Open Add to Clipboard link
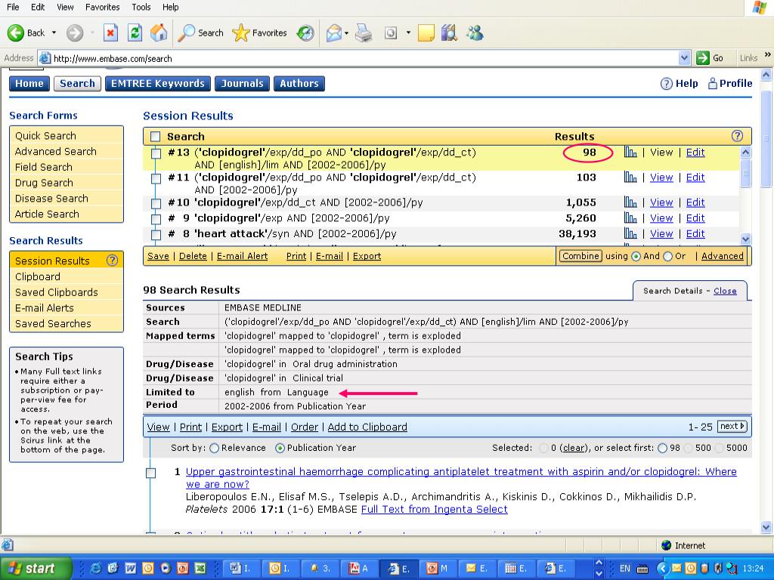 click(367, 427)
